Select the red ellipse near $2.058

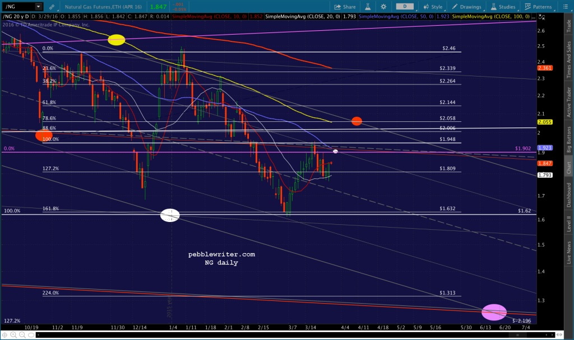pyautogui.click(x=357, y=121)
